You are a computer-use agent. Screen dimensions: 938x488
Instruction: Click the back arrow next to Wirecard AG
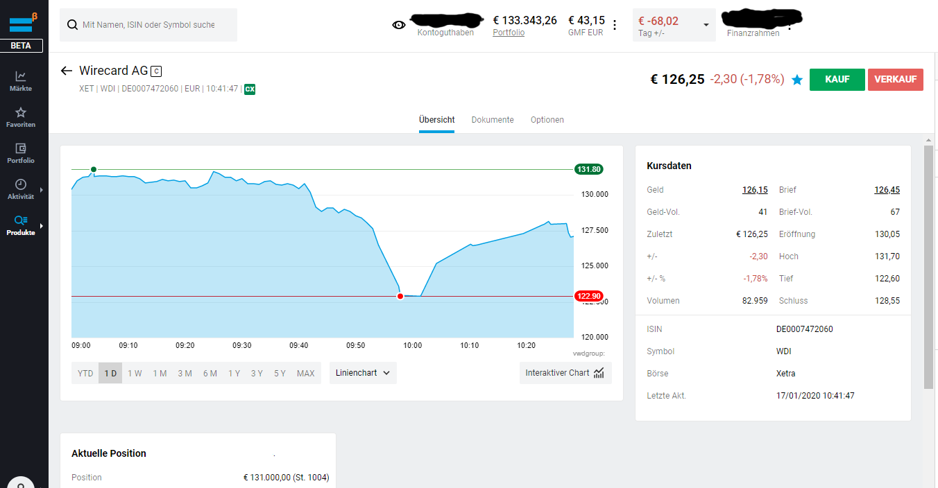point(66,70)
